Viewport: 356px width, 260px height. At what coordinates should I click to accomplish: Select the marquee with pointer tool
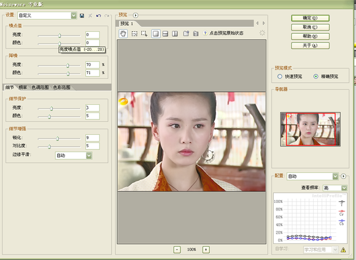[144, 34]
